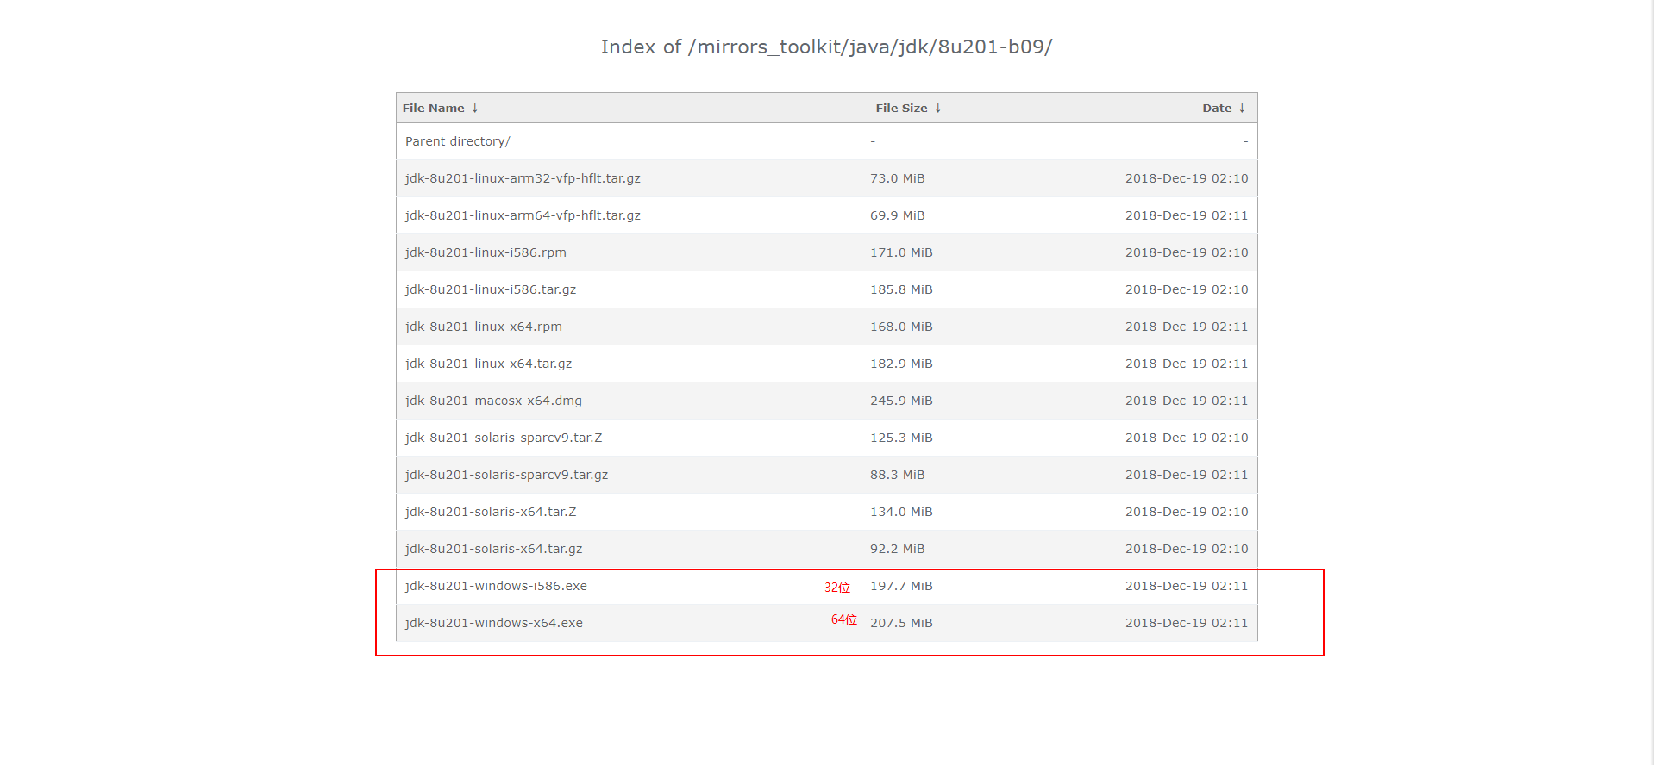
Task: Click the 134.0 MiB size cell
Action: [901, 512]
